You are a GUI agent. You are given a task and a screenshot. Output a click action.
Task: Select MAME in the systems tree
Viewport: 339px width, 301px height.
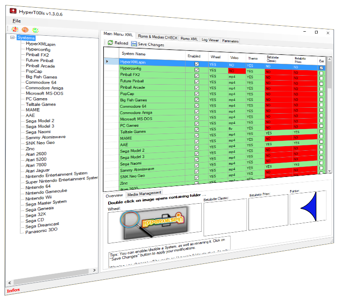[33, 110]
